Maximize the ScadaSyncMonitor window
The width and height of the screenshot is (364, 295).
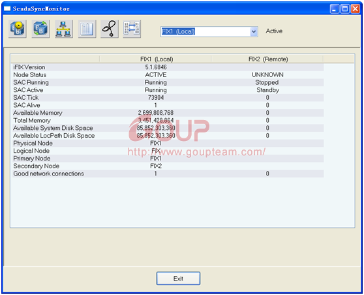click(x=344, y=9)
